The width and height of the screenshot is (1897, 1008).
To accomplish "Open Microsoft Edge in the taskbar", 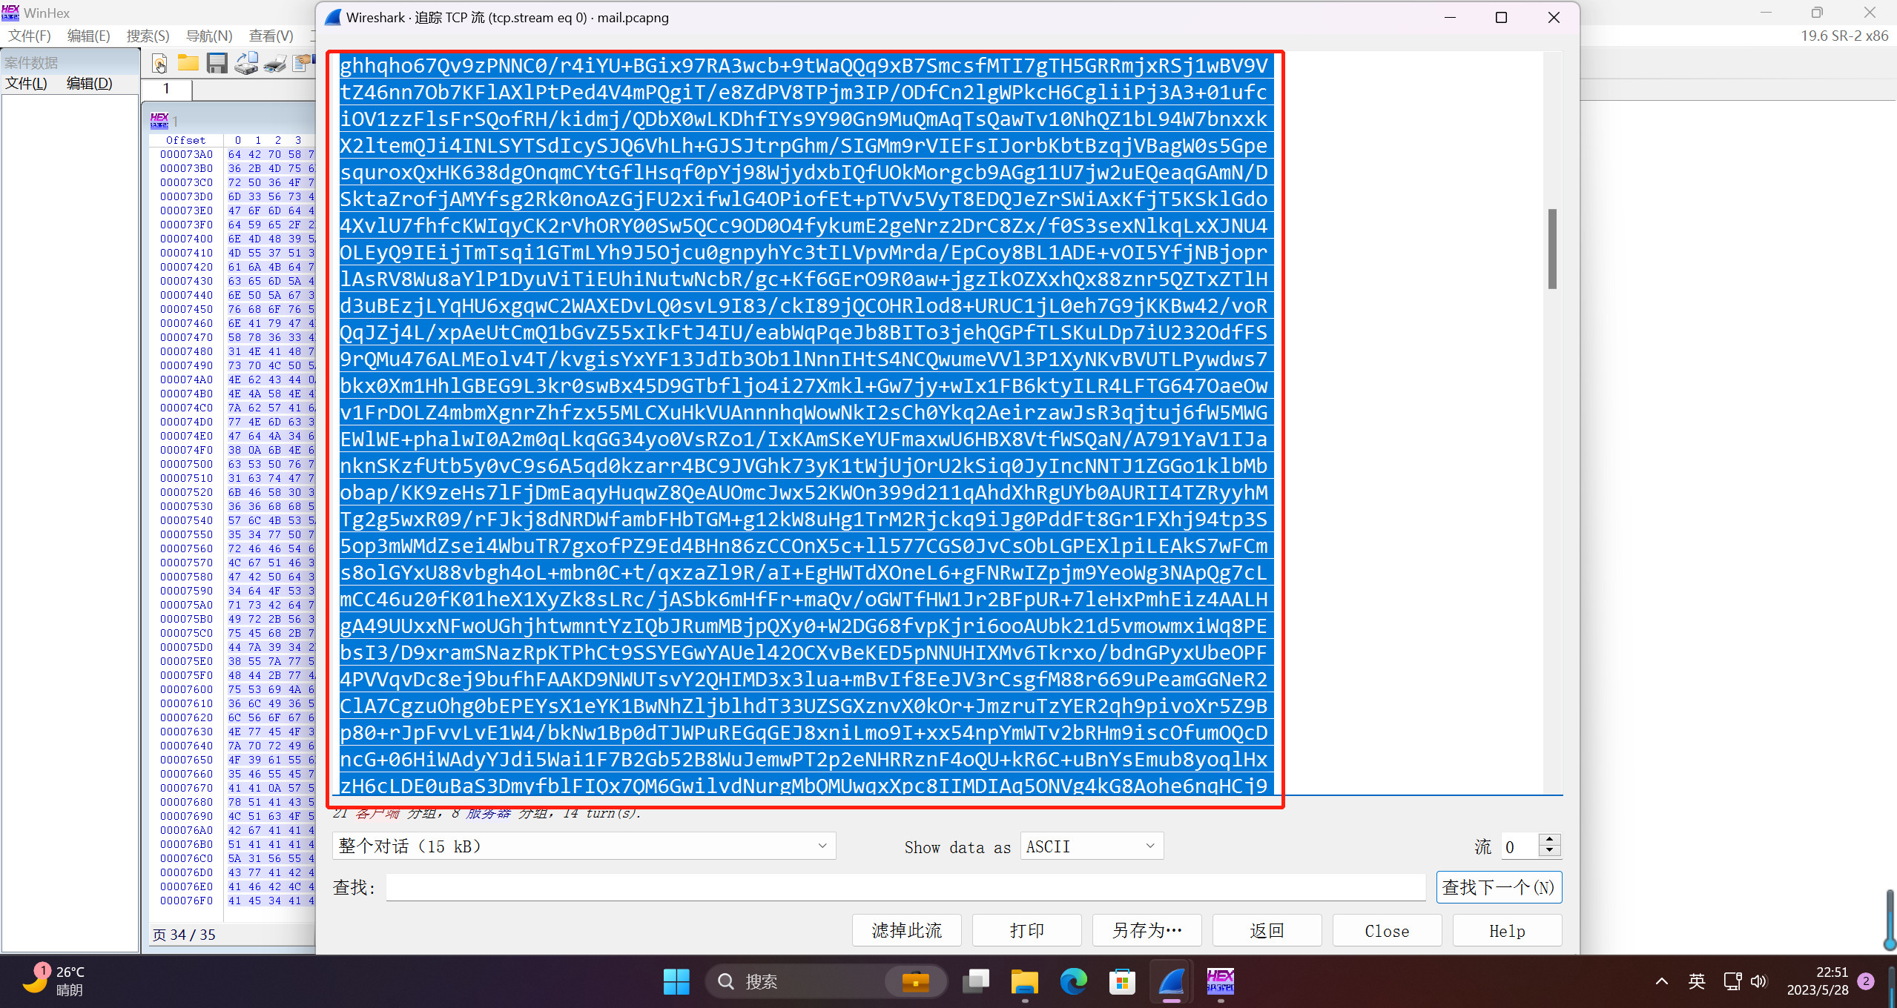I will click(x=1073, y=981).
